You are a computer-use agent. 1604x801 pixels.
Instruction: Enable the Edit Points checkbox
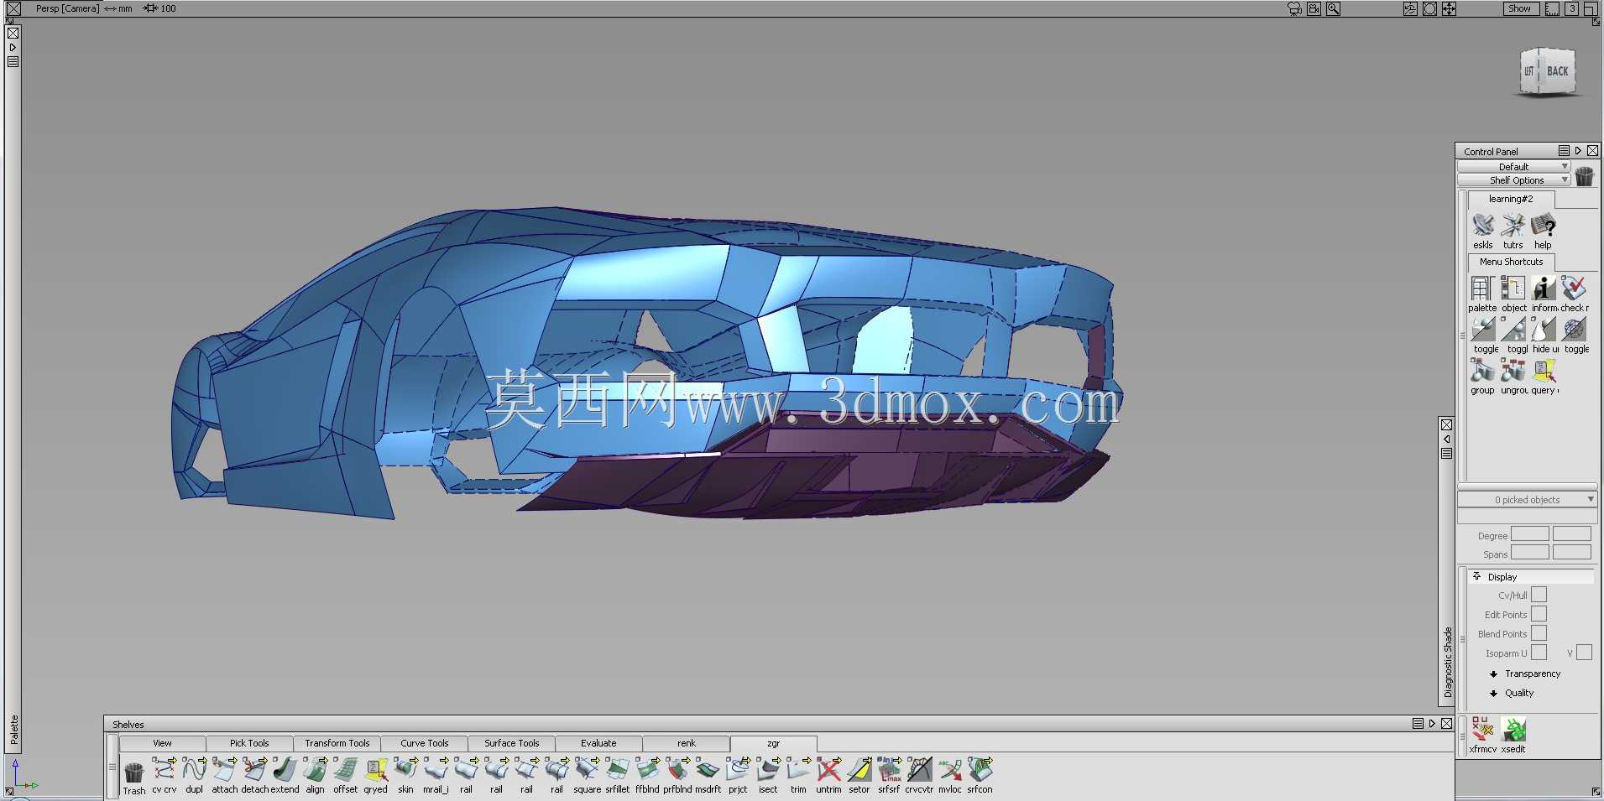[1539, 614]
